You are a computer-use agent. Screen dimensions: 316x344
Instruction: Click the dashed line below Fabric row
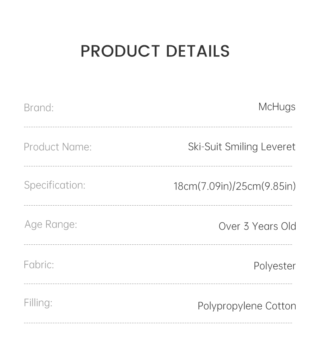point(158,284)
